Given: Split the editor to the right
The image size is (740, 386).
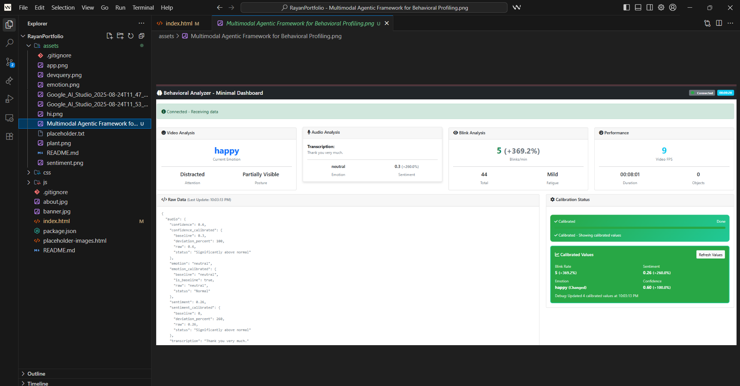Looking at the screenshot, I should click(719, 23).
